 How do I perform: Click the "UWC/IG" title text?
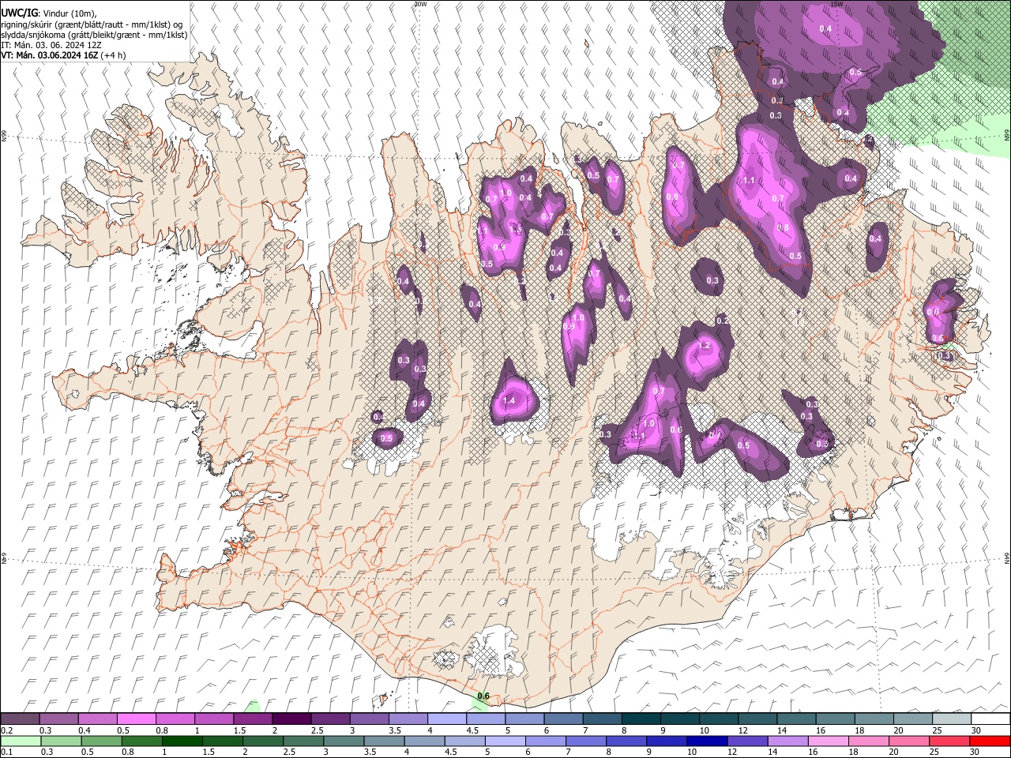click(19, 13)
